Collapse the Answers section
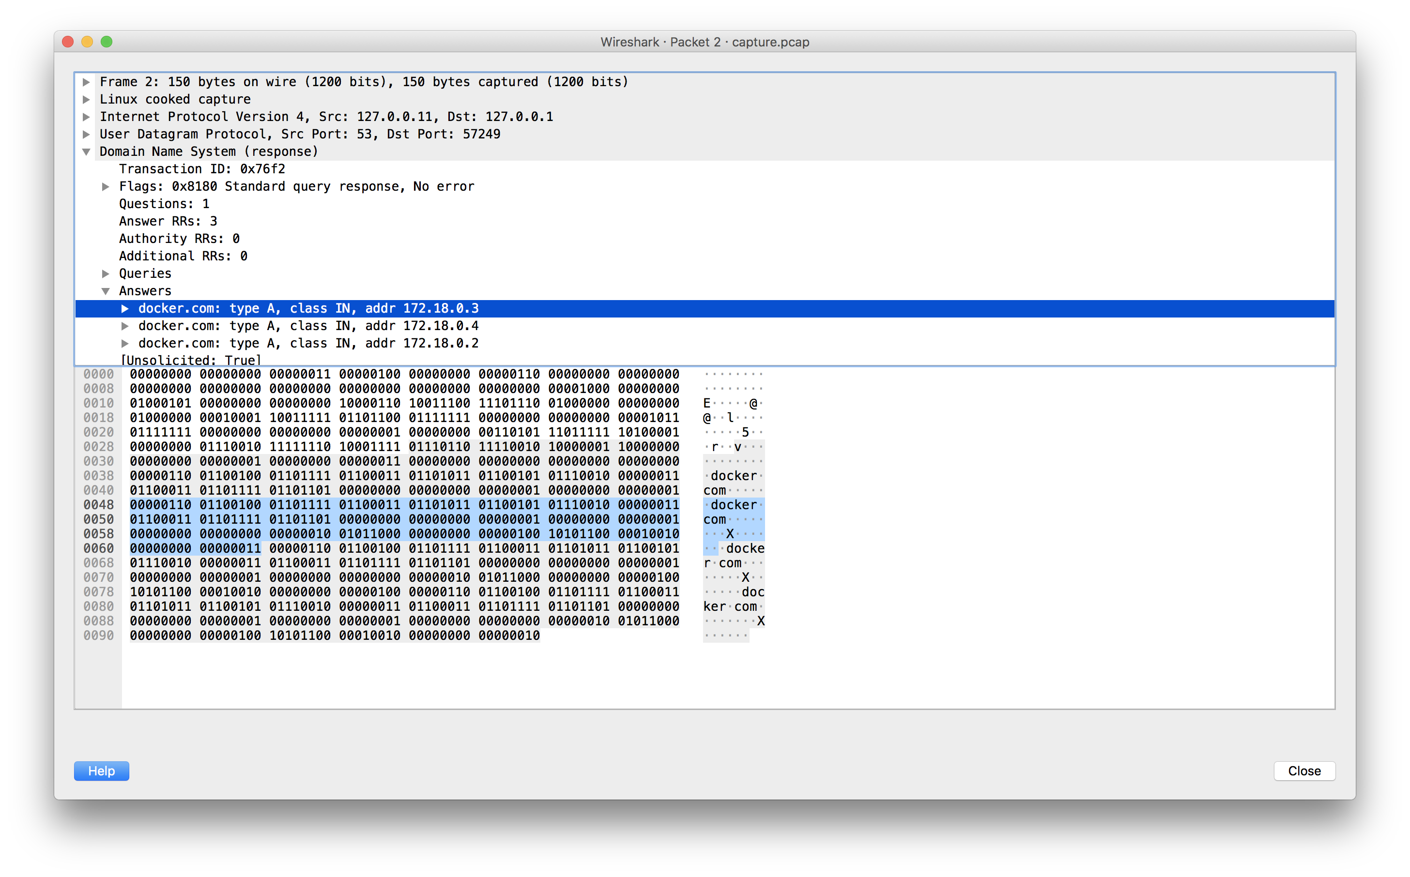This screenshot has width=1410, height=877. pyautogui.click(x=106, y=290)
